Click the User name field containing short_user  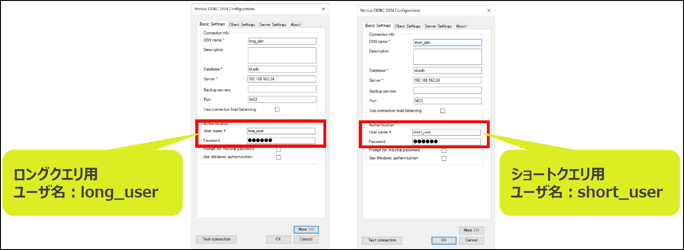click(x=446, y=132)
